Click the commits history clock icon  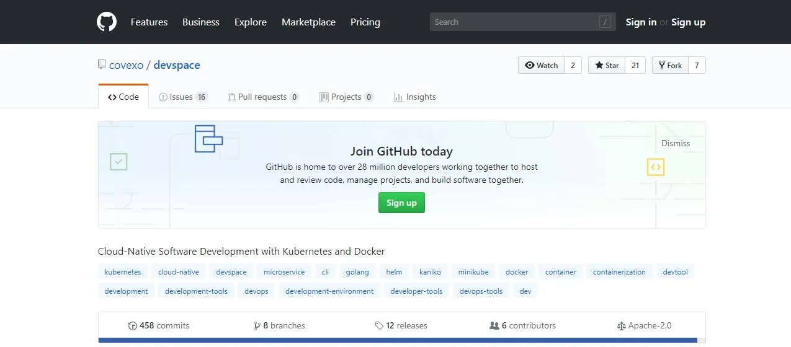click(x=132, y=326)
